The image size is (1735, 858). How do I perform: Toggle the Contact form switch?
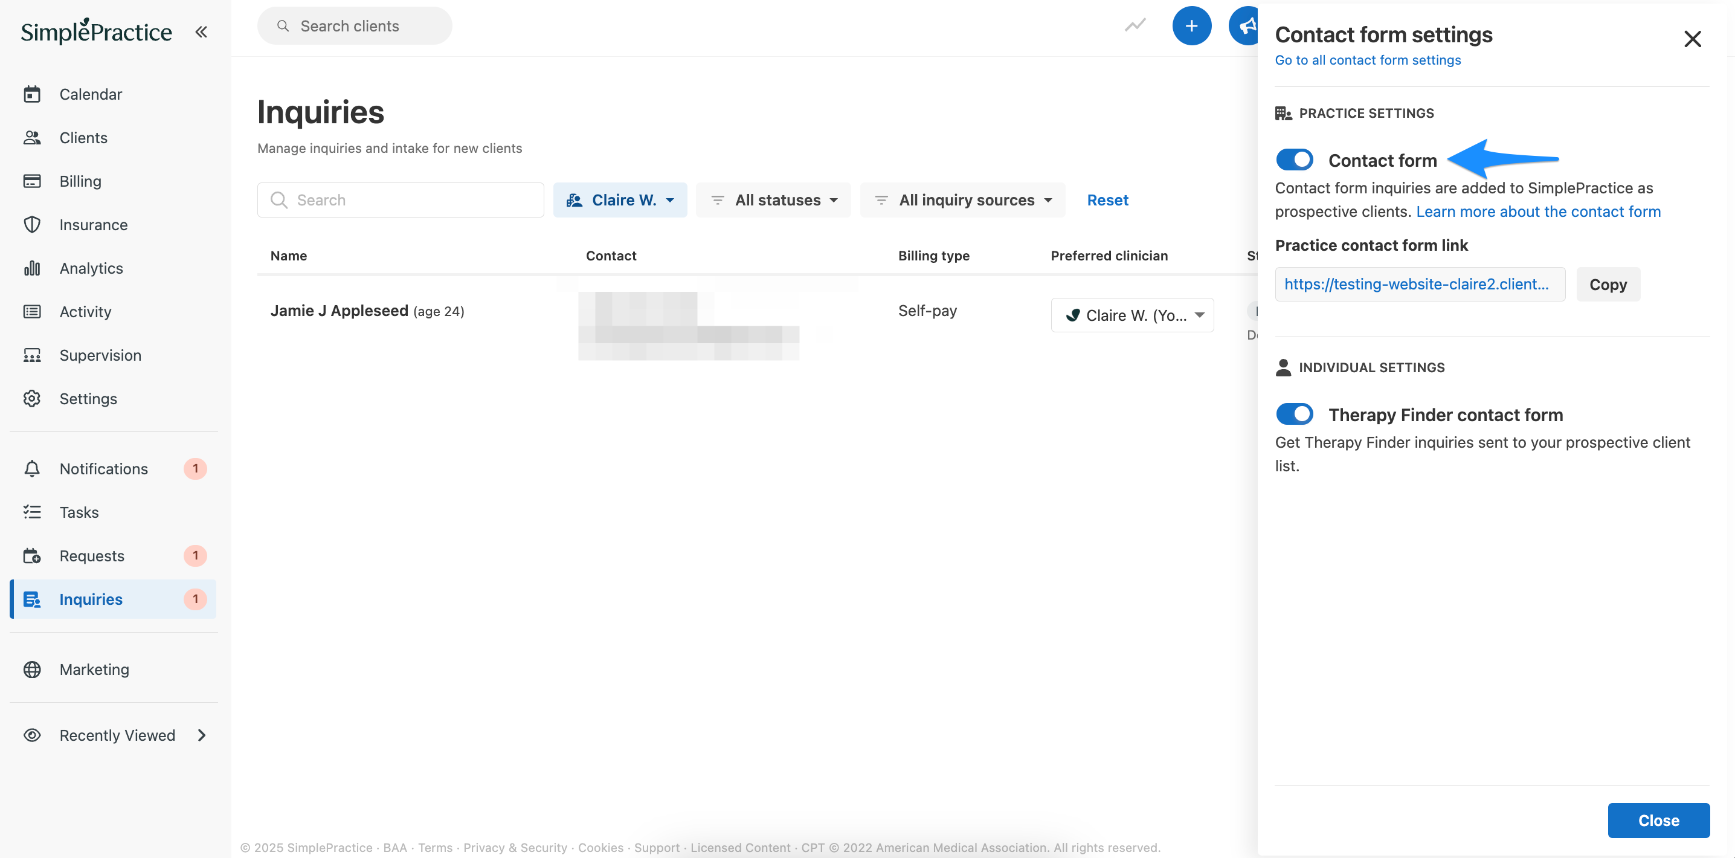coord(1294,160)
